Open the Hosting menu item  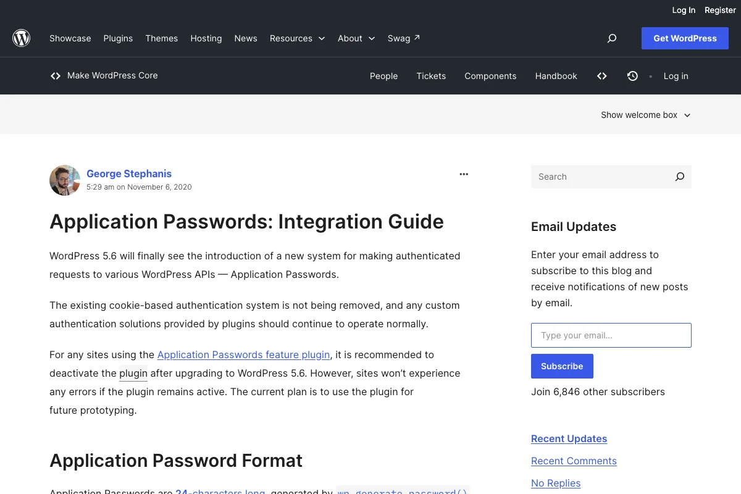pos(206,38)
